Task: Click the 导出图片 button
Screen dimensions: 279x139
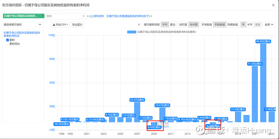Action: 77,25
